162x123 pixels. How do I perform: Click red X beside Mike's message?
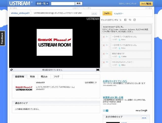coord(104,62)
